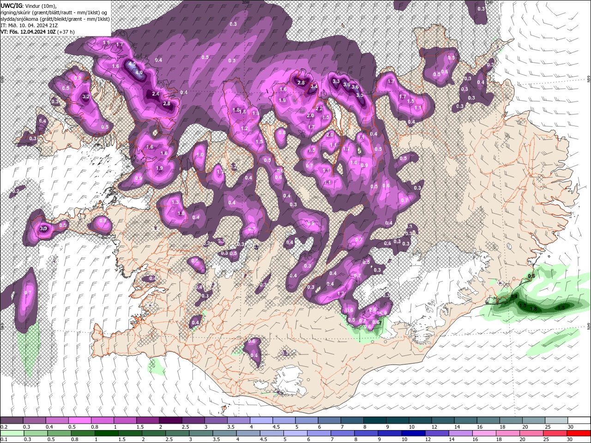Choose the darkest purple 2–2.5 snow legend swatch

[x=170, y=420]
